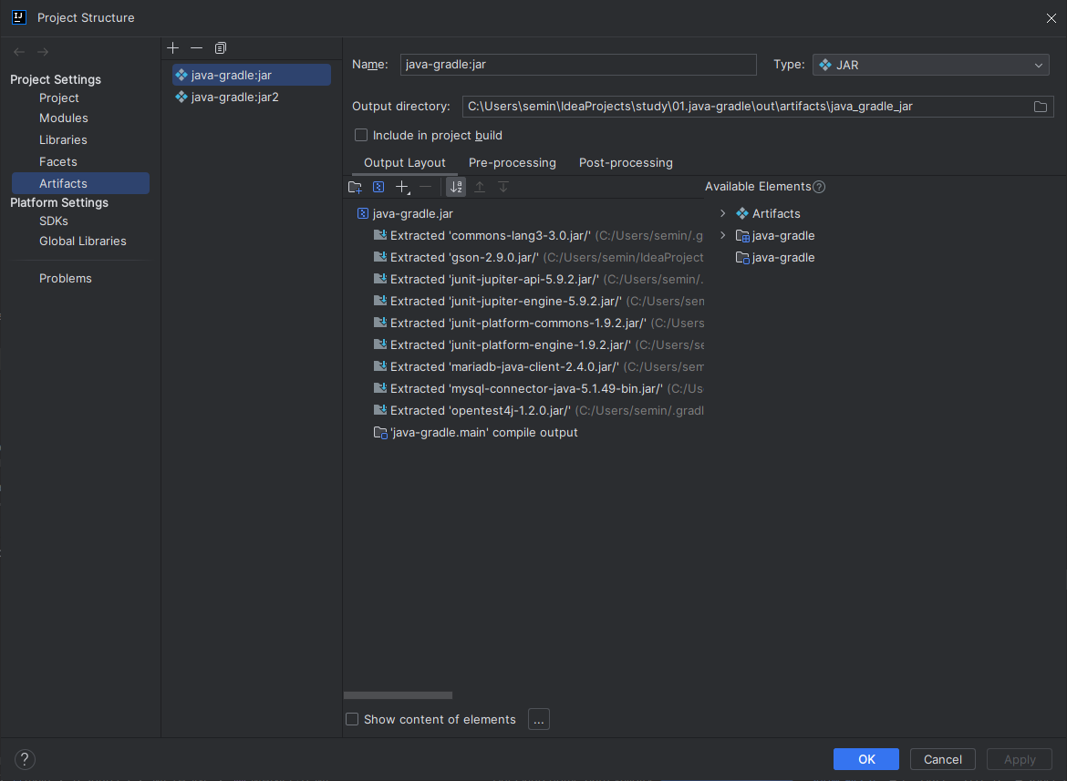Close the Project Structure dialog
This screenshot has height=781, width=1067.
pos(1051,18)
